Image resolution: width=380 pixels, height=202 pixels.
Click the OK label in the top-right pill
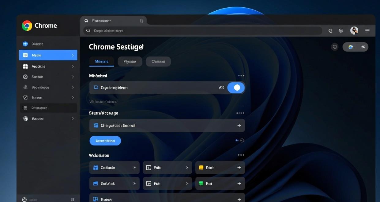coord(363,47)
